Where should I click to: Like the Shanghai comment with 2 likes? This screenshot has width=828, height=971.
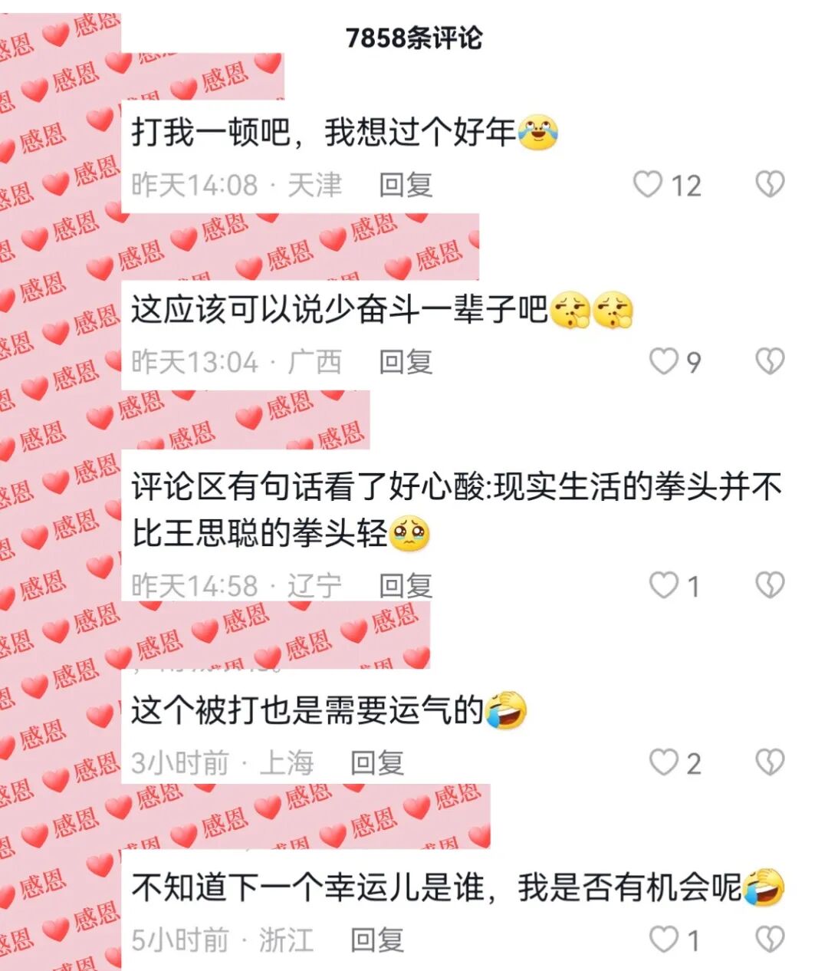[663, 763]
